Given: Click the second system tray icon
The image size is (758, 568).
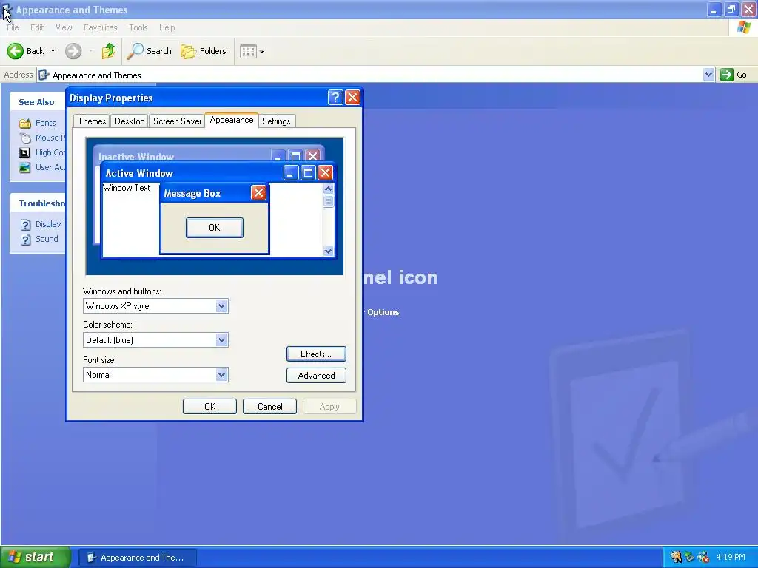Looking at the screenshot, I should [x=689, y=557].
